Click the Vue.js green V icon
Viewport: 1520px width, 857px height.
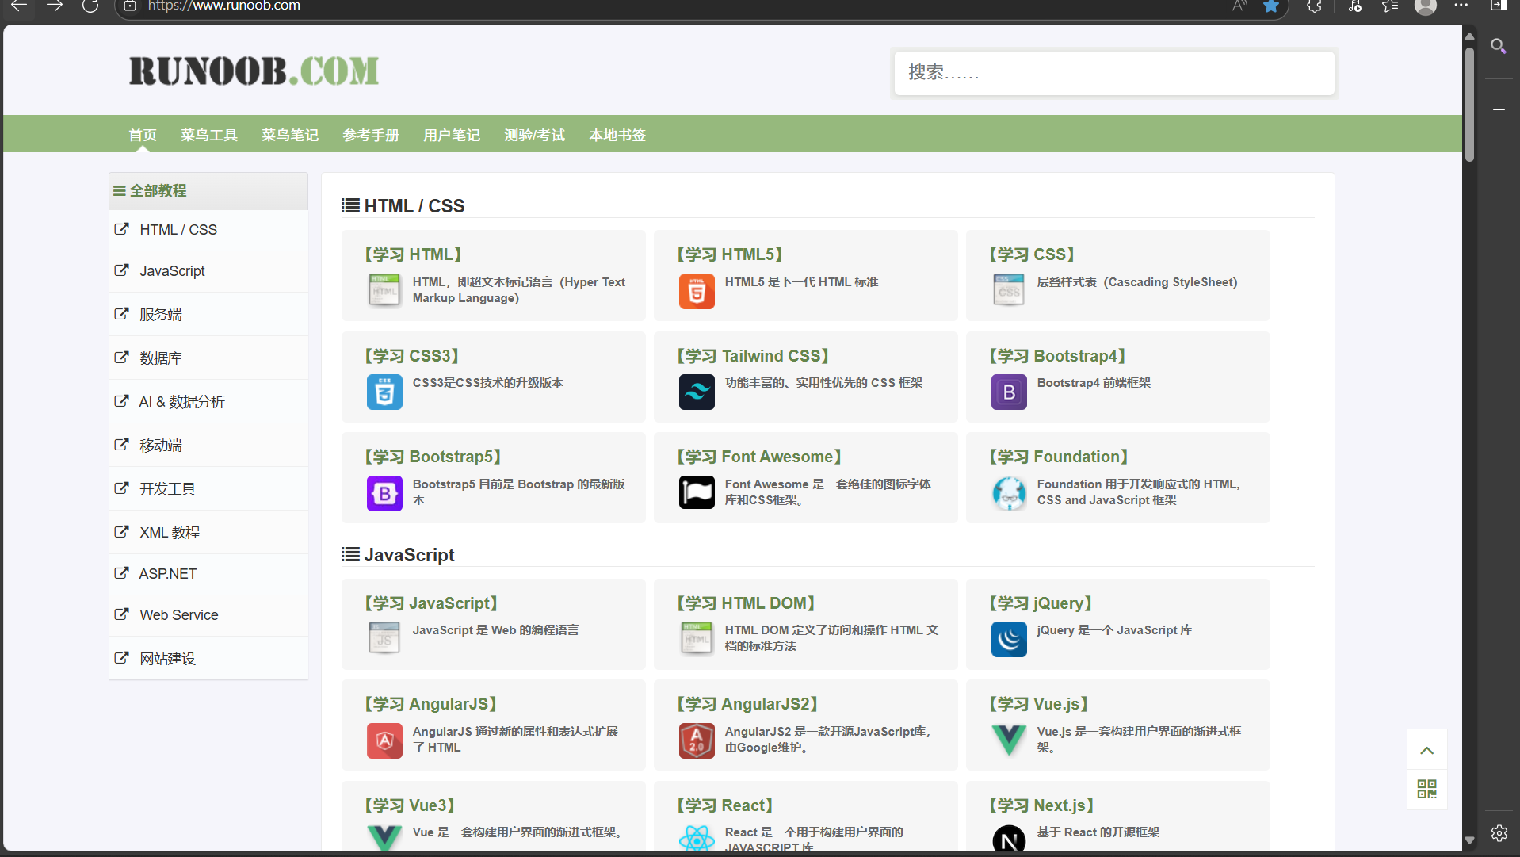tap(1009, 740)
